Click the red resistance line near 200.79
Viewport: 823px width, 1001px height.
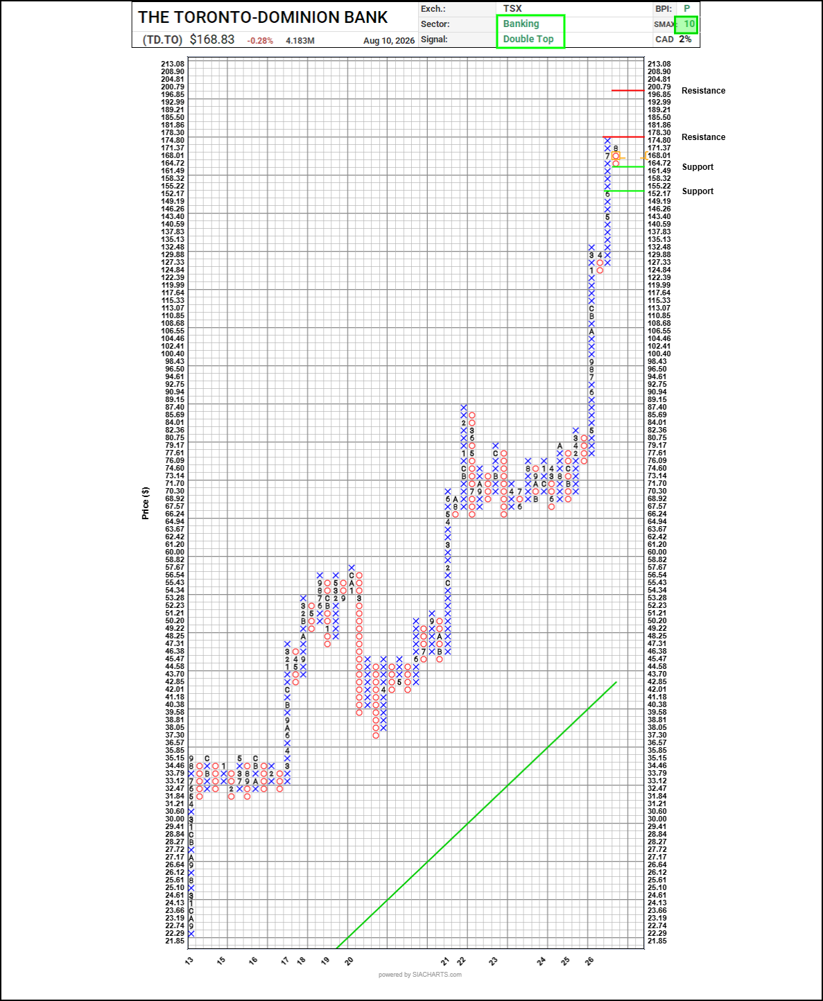click(627, 90)
